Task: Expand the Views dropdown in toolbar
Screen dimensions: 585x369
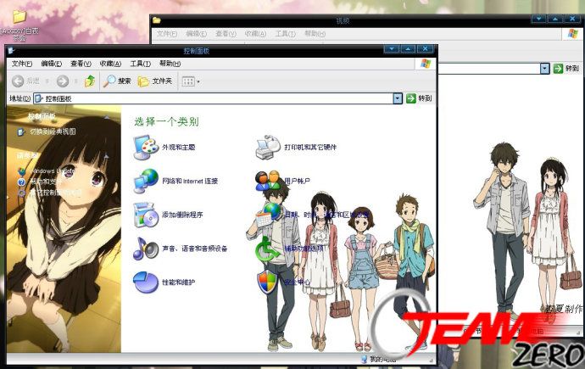Action: point(189,81)
